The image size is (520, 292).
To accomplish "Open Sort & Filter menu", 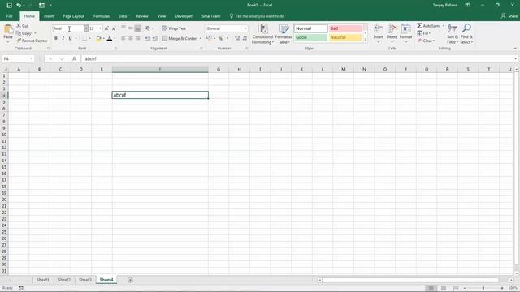I will tap(453, 34).
